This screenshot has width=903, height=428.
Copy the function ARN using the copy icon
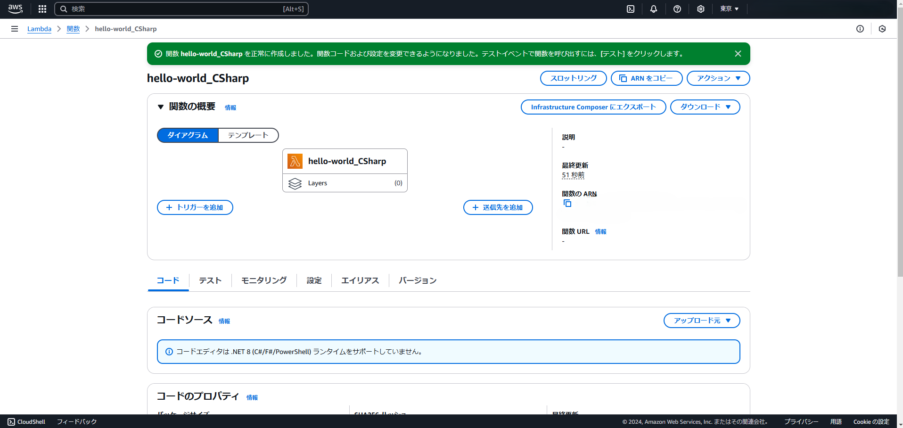coord(567,203)
